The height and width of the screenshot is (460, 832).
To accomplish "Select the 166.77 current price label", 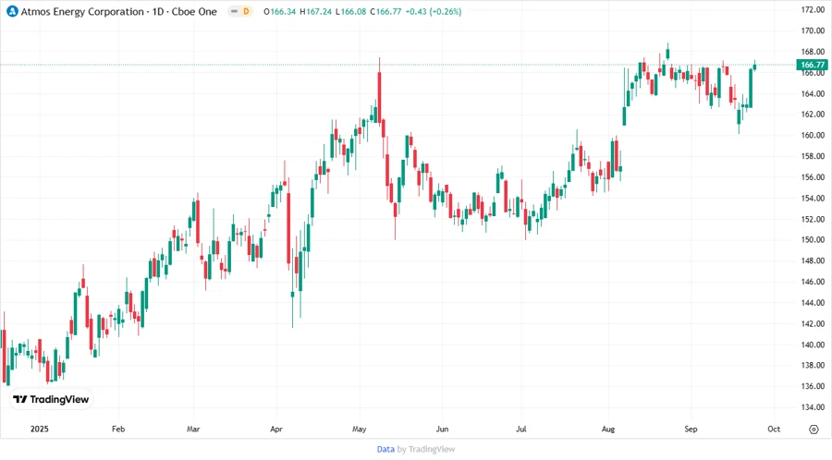I will coord(813,65).
